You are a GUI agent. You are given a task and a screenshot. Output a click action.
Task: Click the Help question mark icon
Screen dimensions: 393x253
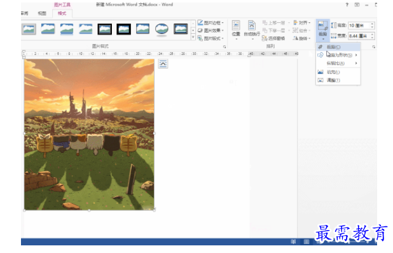coord(347,4)
